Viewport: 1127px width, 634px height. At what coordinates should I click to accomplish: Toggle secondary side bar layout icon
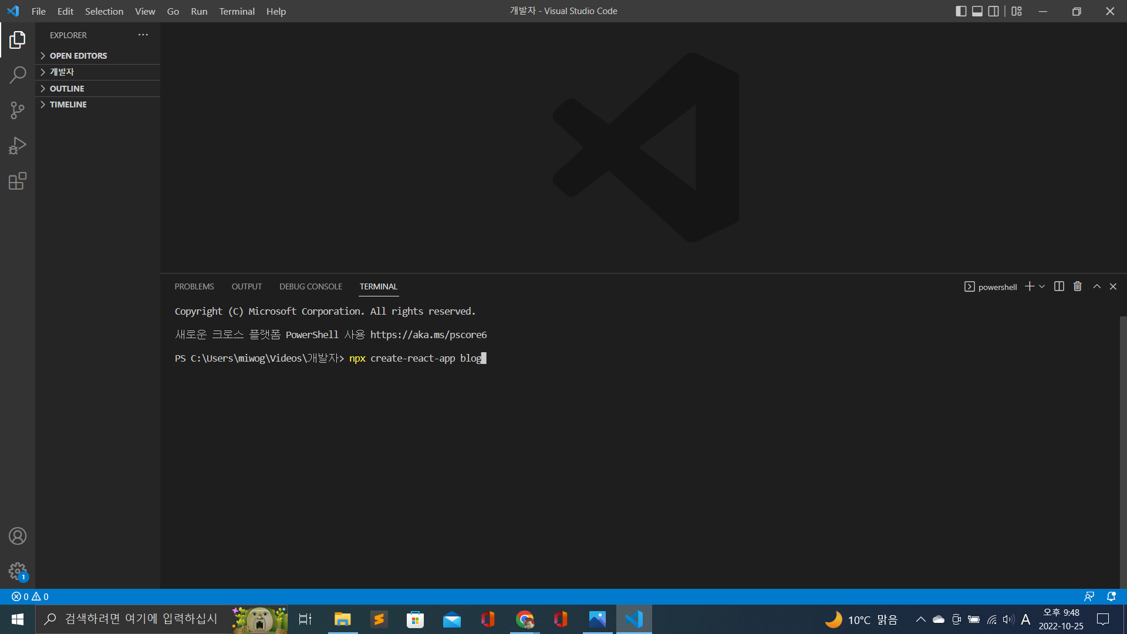[x=994, y=11]
